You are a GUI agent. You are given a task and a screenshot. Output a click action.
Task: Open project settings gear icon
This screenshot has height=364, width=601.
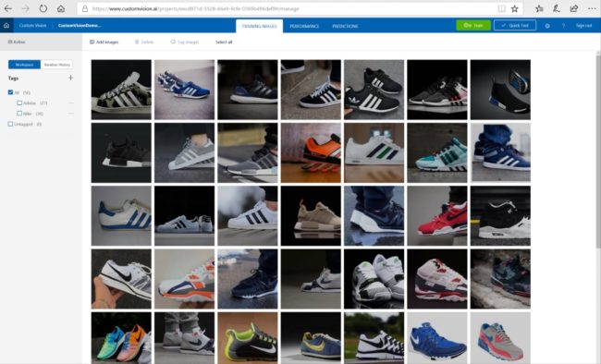pyautogui.click(x=547, y=26)
